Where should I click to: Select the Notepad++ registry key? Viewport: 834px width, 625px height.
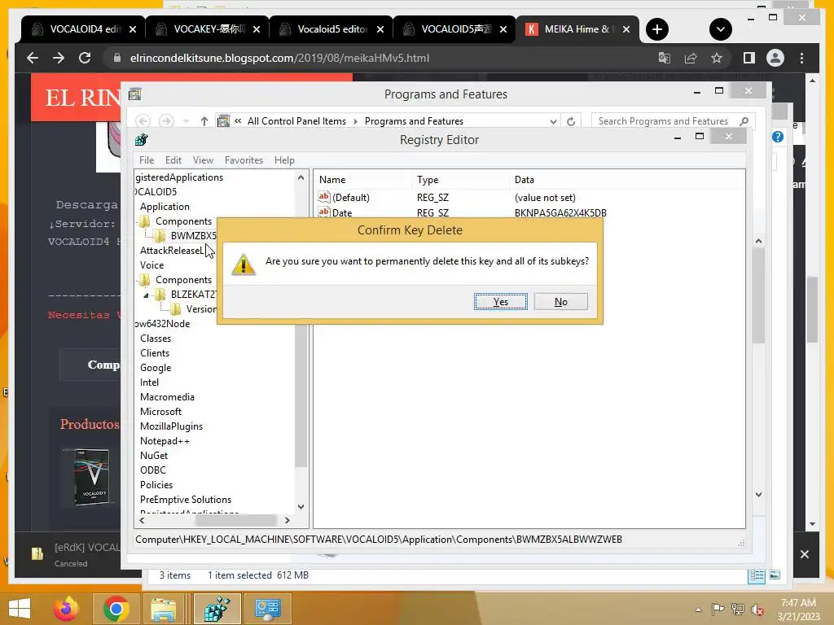tap(165, 440)
